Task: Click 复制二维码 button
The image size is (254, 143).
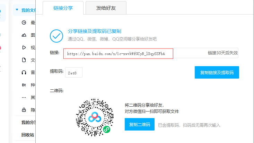Action: (139, 124)
